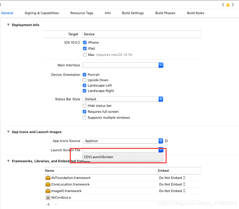Click Name column header
239x209 pixels.
click(49, 171)
